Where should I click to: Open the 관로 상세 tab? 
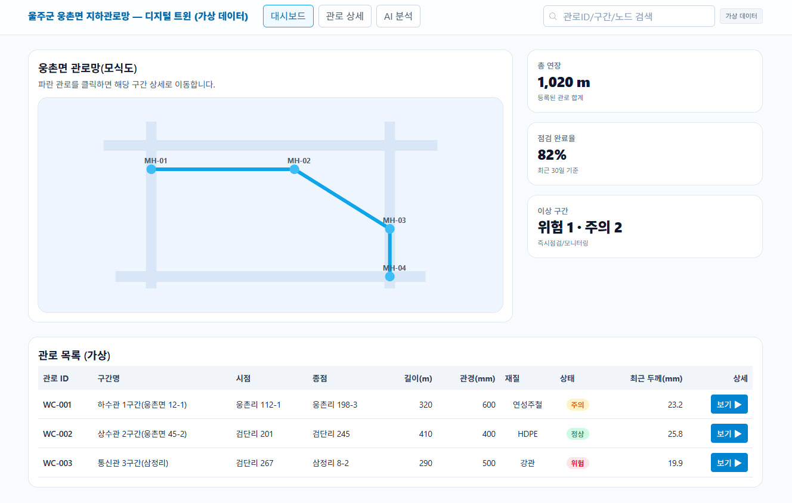345,17
